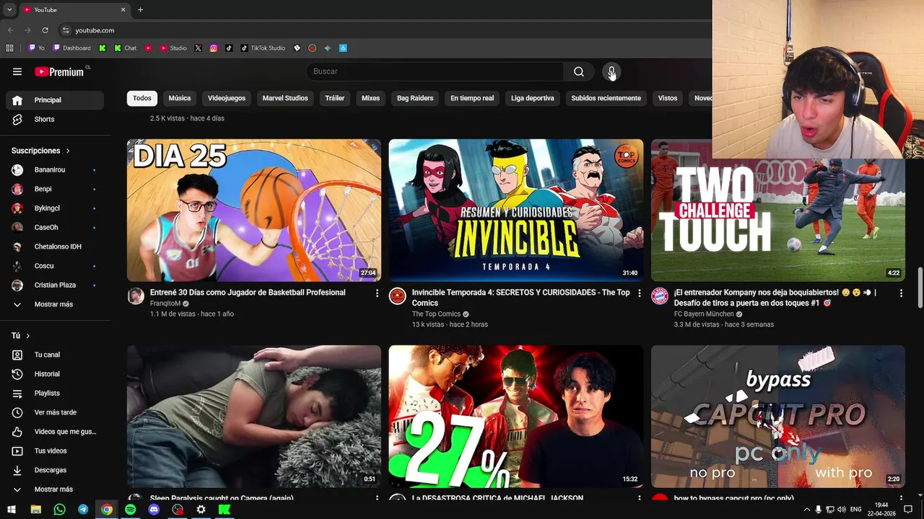The image size is (924, 519).
Task: Open Tu canal in the sidebar
Action: click(x=55, y=355)
